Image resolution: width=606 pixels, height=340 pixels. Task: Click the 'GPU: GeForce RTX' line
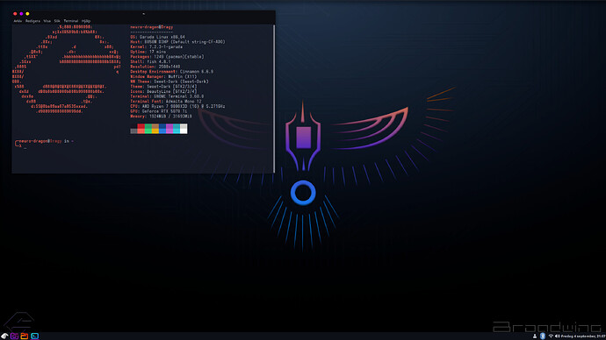click(158, 111)
